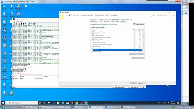Click the active Control Panel taskbar icon
This screenshot has width=194, height=109.
pyautogui.click(x=86, y=103)
